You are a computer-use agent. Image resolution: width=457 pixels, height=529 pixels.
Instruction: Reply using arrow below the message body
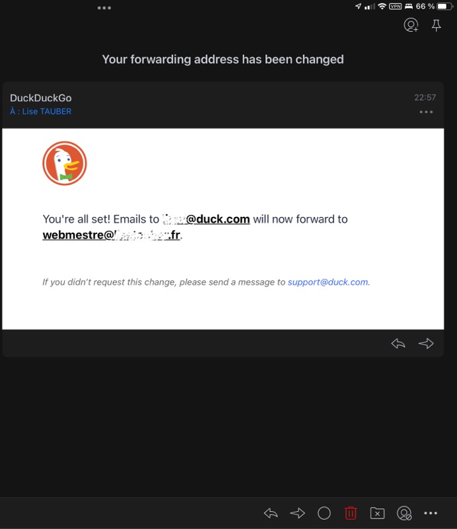[x=398, y=343]
